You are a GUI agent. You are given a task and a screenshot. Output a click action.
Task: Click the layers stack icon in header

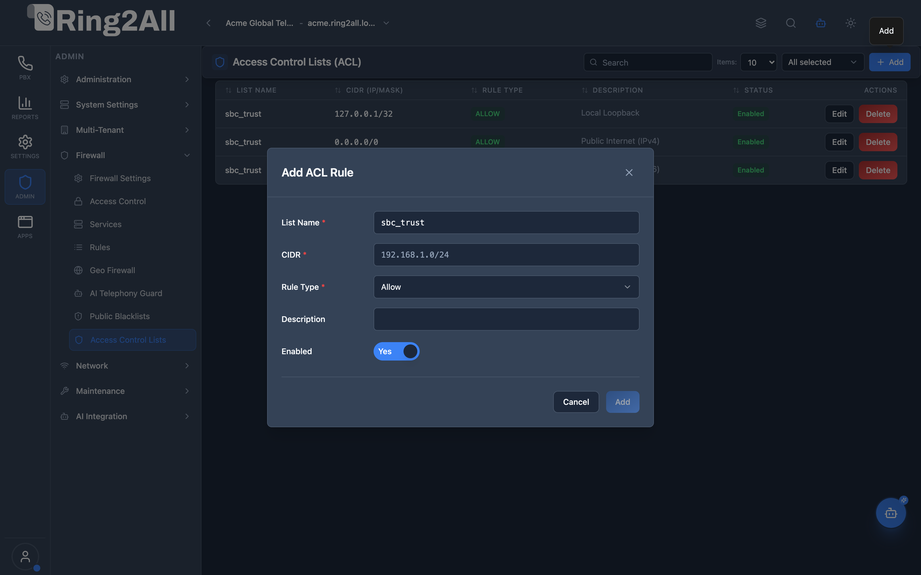[761, 23]
